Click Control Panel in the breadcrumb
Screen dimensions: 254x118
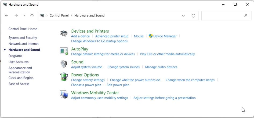pyautogui.click(x=59, y=16)
